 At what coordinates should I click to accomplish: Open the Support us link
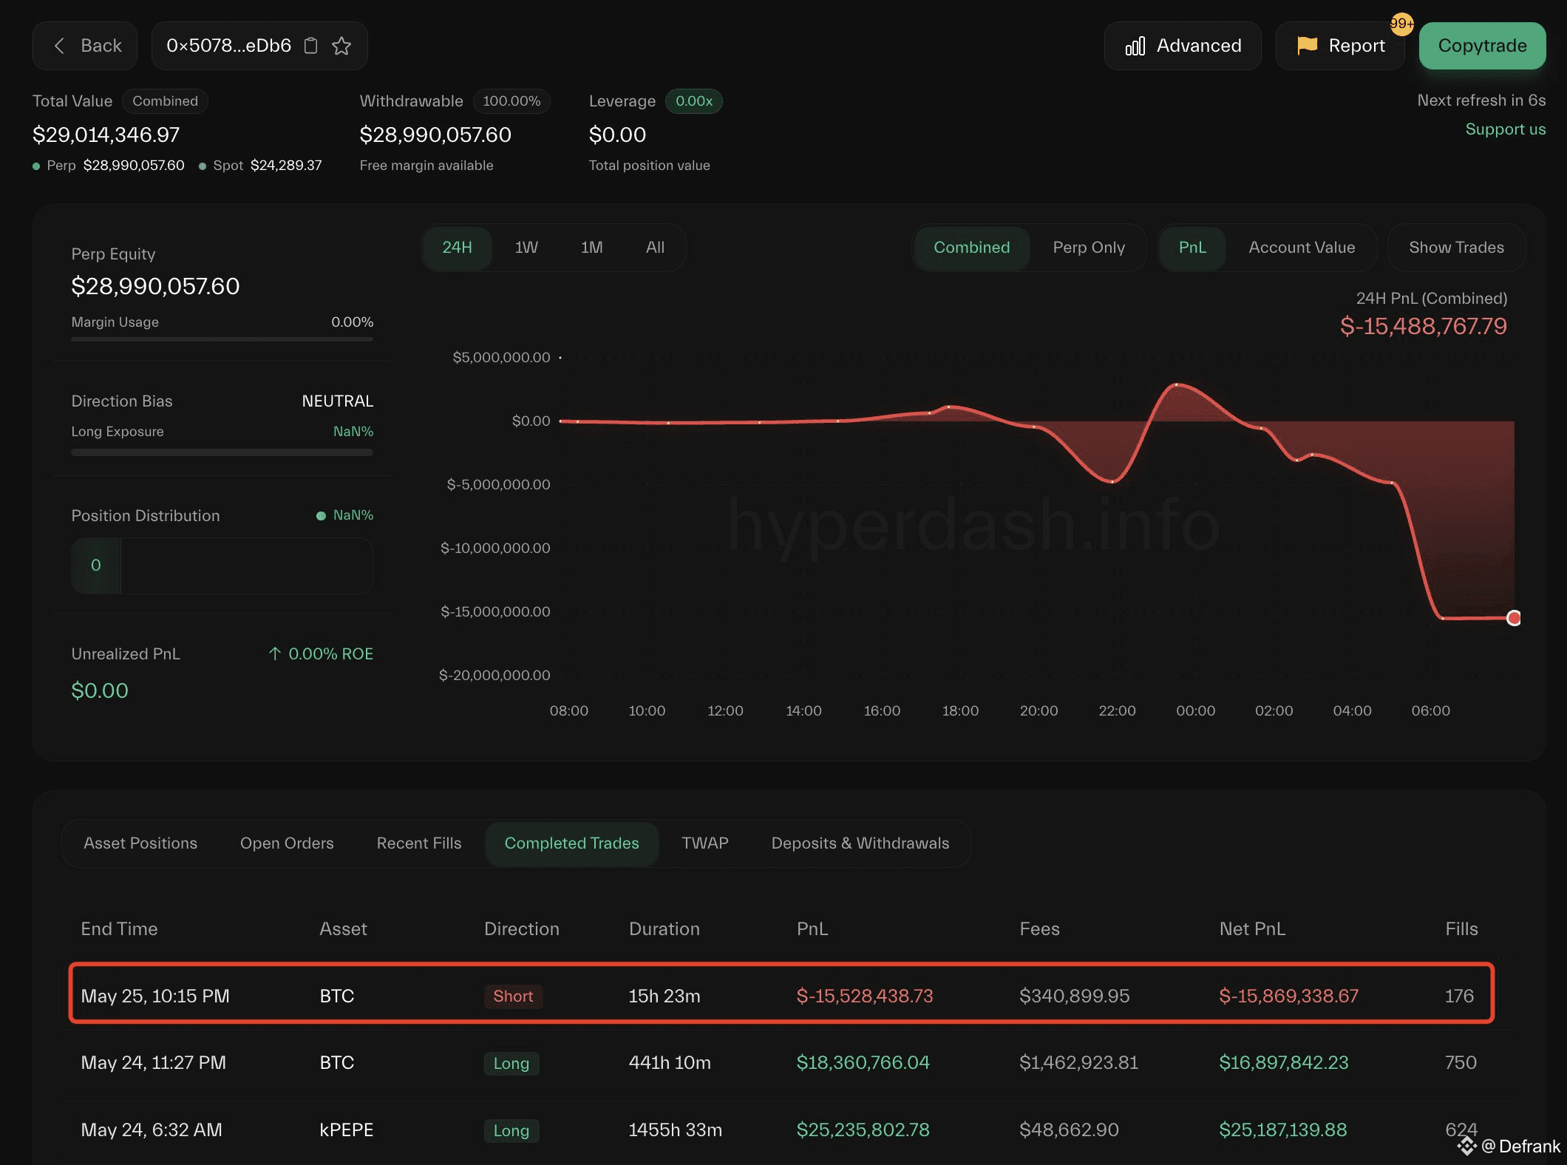tap(1505, 129)
